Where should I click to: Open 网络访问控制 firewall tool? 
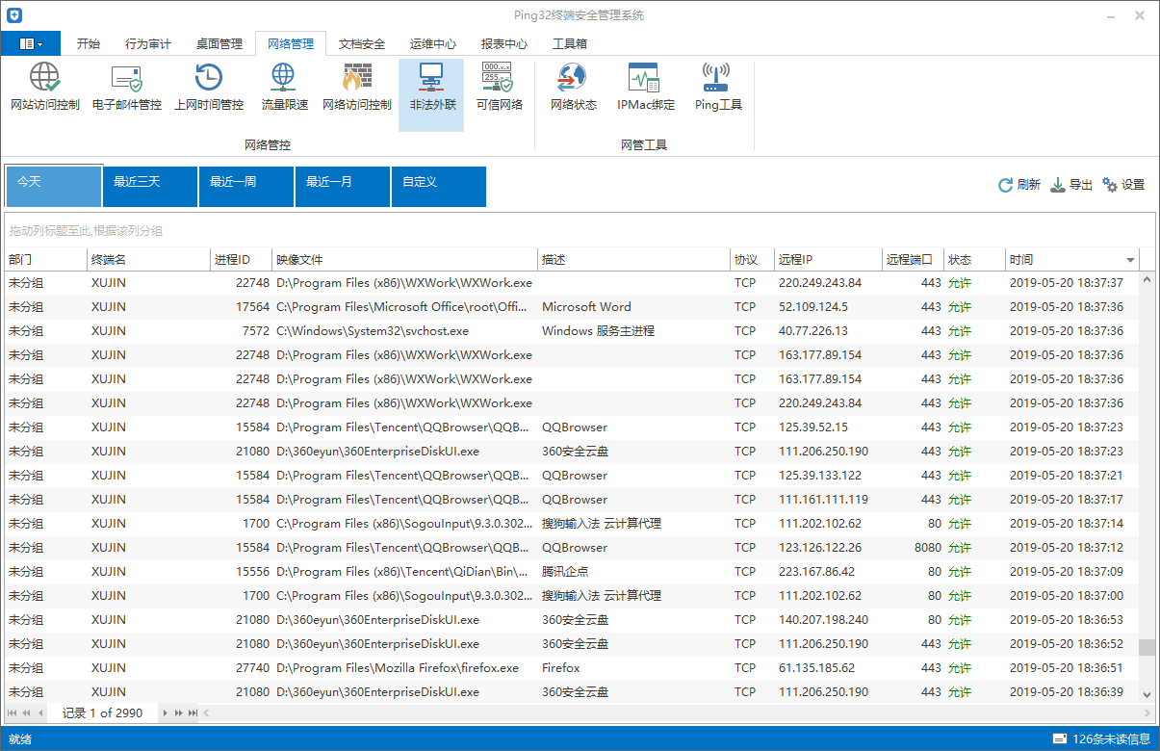357,89
